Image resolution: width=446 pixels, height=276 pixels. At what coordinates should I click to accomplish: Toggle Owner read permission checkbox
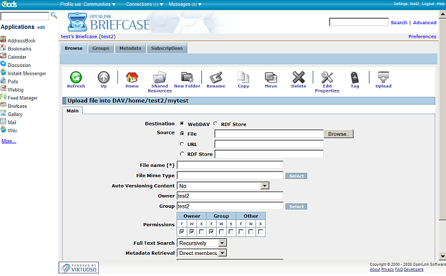pos(182,232)
